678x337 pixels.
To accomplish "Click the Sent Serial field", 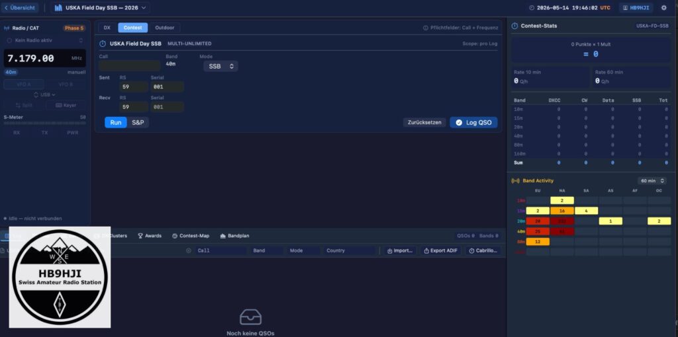I will click(x=167, y=87).
